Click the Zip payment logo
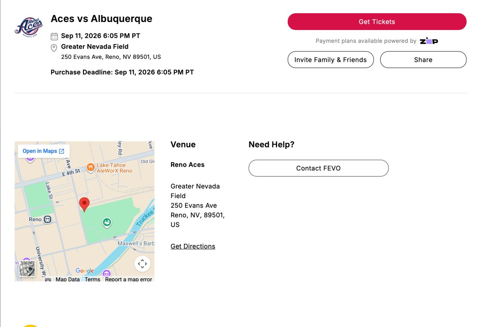480x327 pixels. point(428,41)
